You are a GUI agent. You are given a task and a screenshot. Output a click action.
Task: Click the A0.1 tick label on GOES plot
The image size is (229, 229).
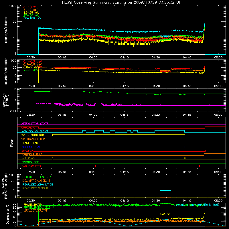coord(13,111)
